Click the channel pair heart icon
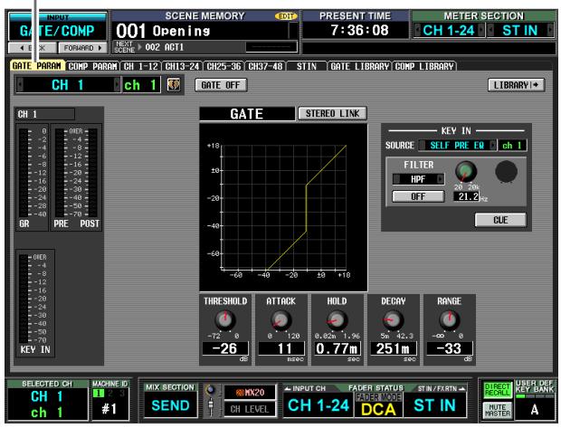The width and height of the screenshot is (561, 428). 174,85
